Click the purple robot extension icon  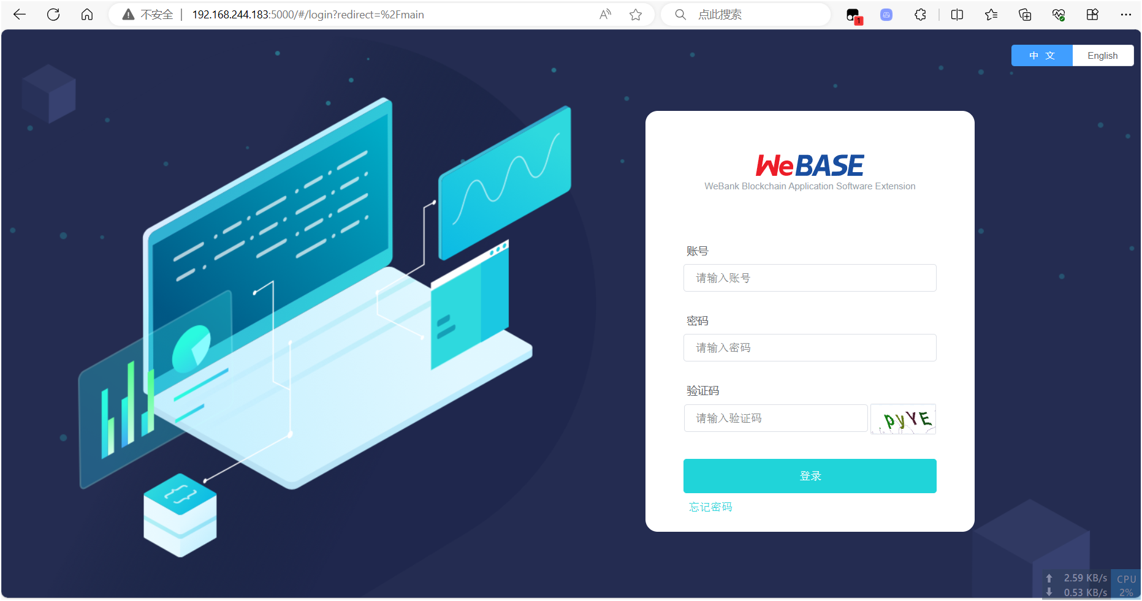886,14
